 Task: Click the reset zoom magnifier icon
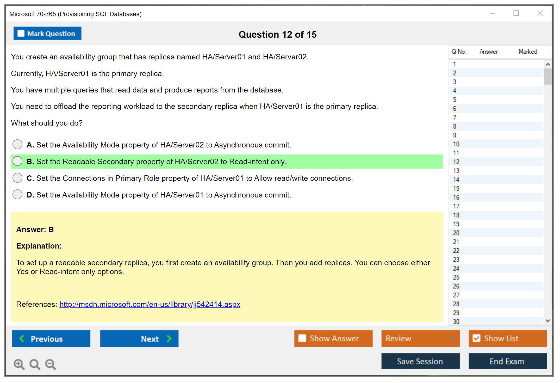pos(35,364)
